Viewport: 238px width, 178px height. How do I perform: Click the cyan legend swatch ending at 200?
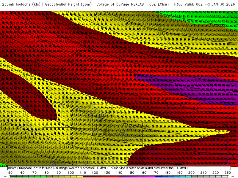(x=188, y=177)
